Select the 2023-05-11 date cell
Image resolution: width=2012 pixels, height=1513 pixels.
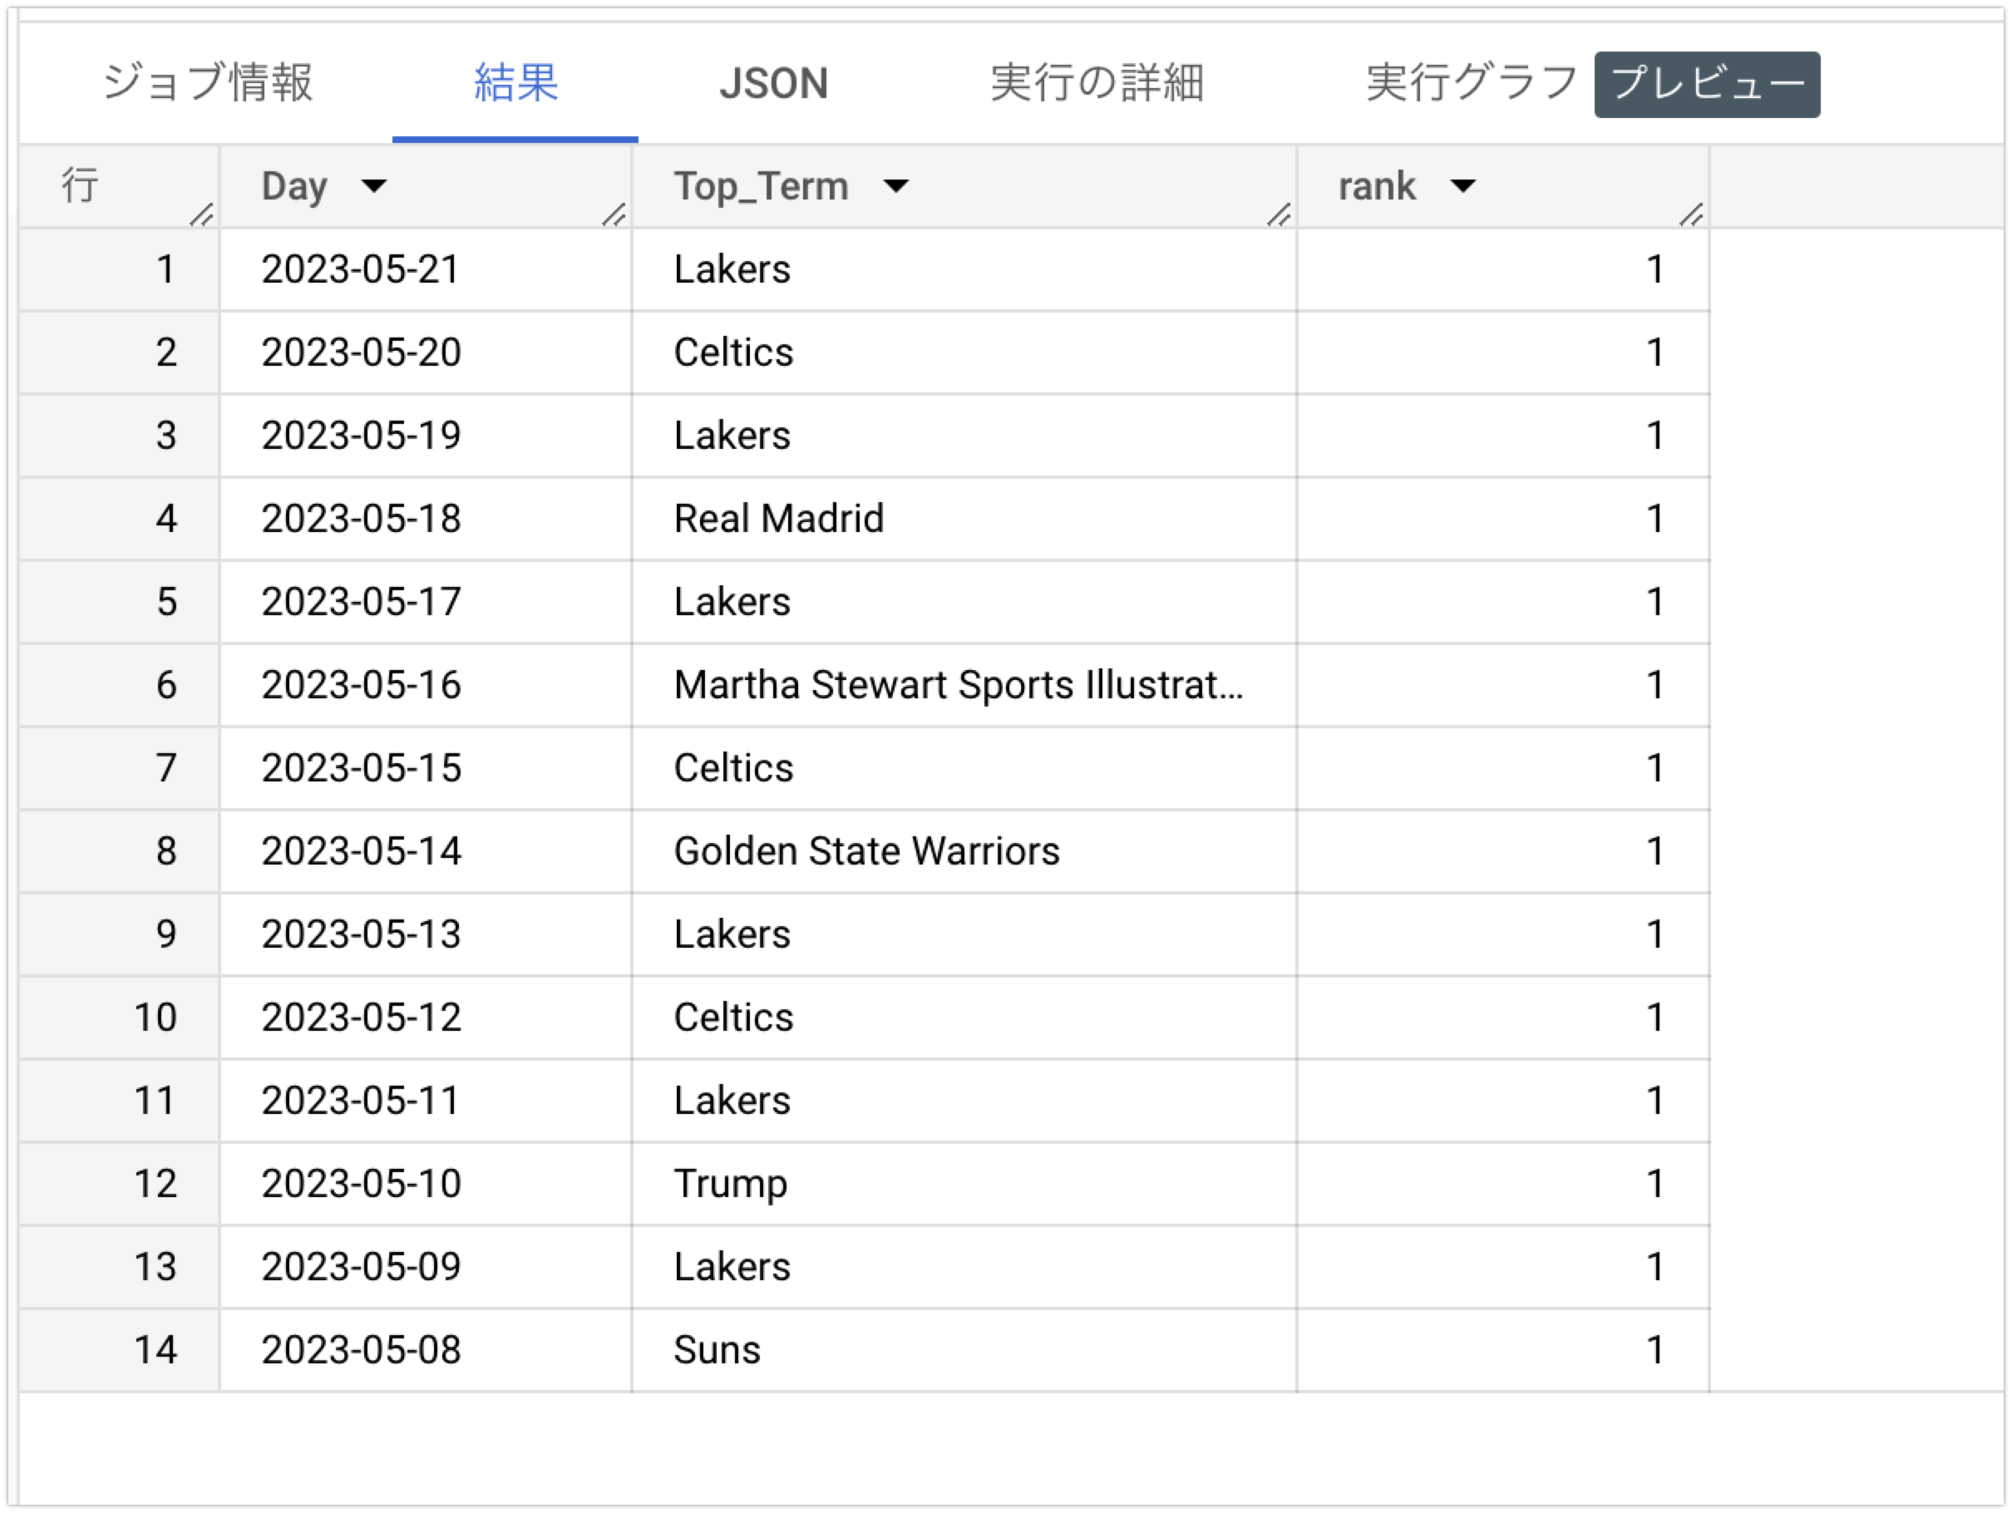426,1100
